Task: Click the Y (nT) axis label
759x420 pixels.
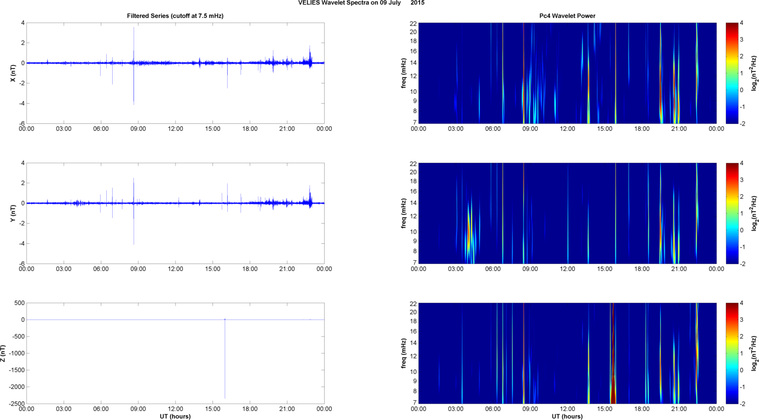Action: 13,213
